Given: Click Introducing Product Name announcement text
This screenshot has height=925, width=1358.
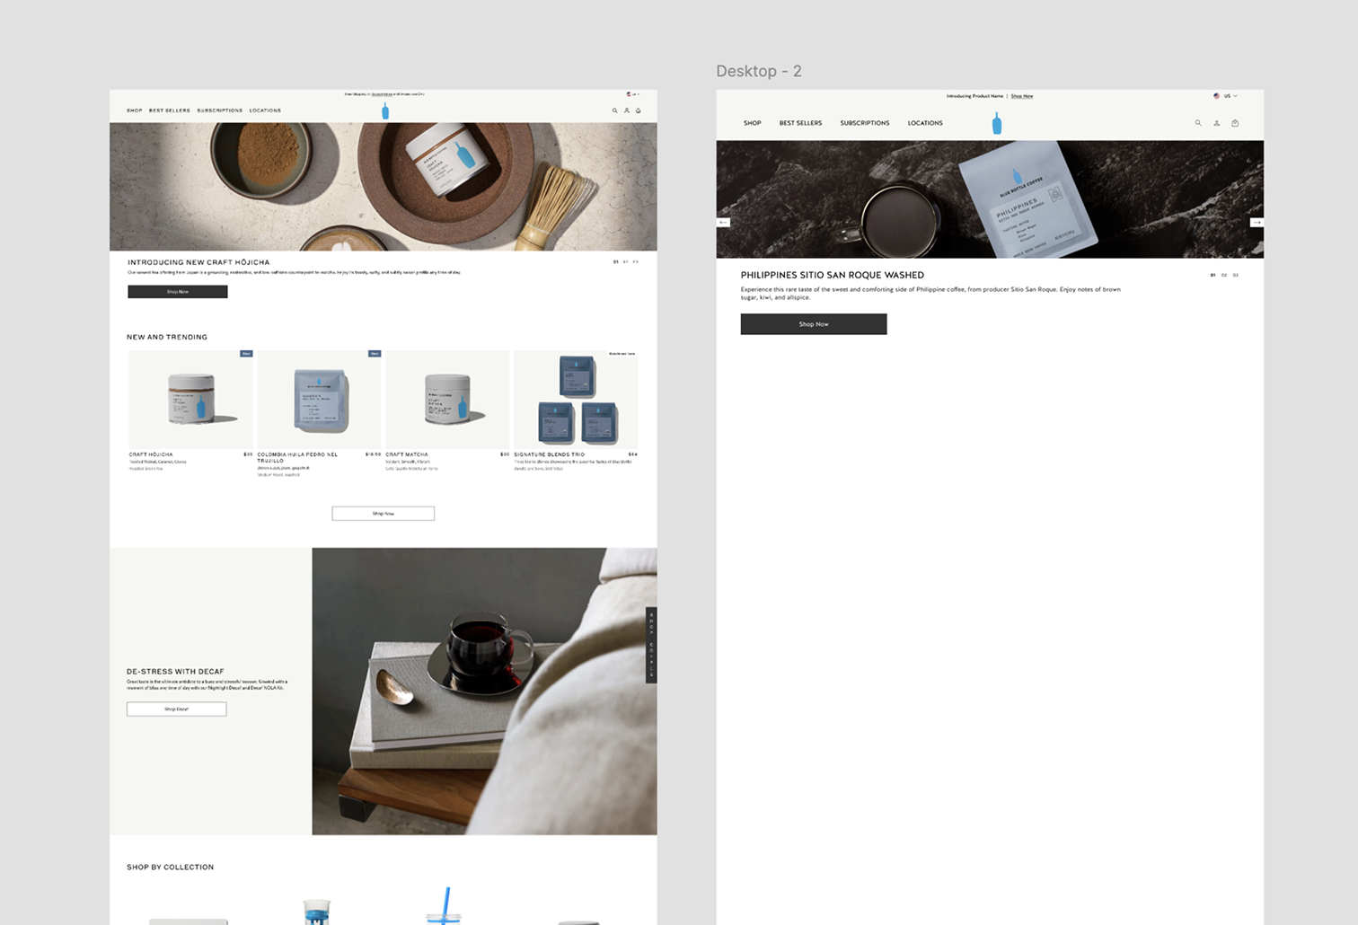Looking at the screenshot, I should coord(974,96).
